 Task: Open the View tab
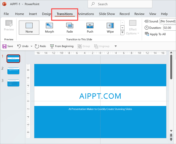[x=153, y=14]
